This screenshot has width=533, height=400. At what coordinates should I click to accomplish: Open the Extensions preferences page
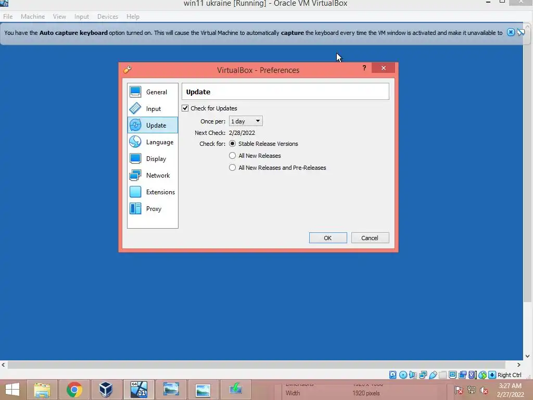[153, 192]
